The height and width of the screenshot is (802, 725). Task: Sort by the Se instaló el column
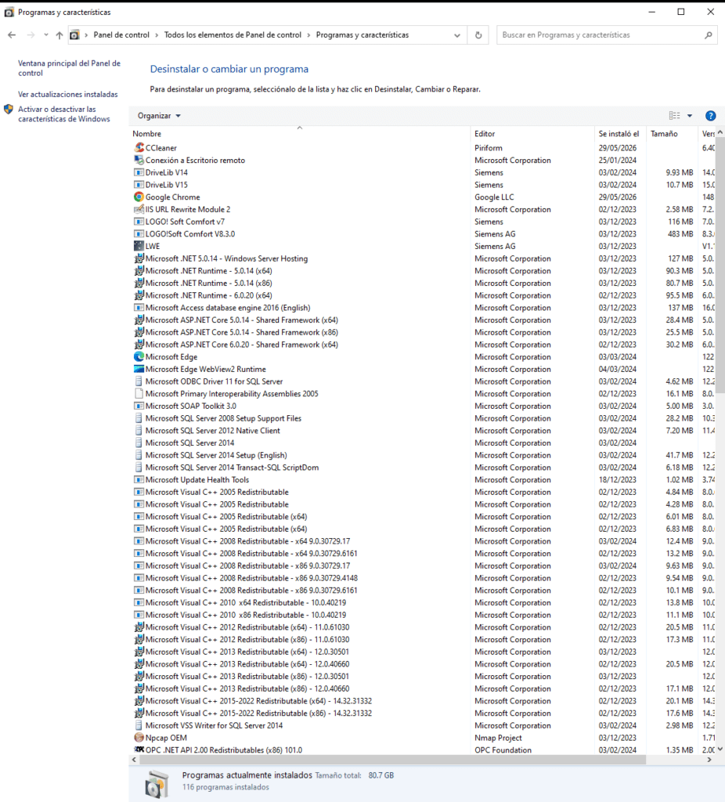pos(620,133)
